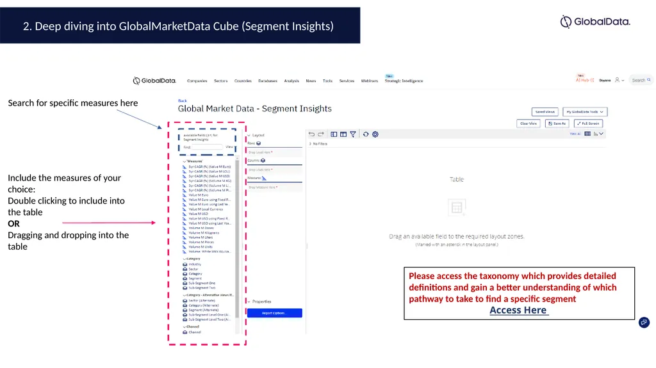Select the Volume M Kilograms measure
This screenshot has width=656, height=368.
(204, 233)
